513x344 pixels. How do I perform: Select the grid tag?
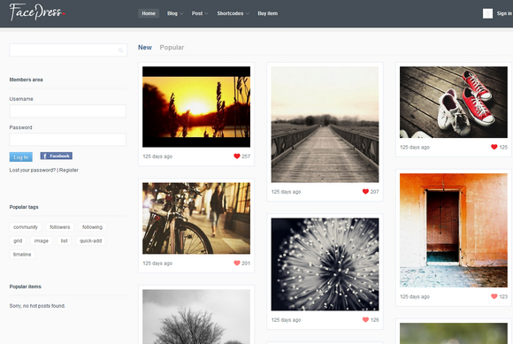[18, 241]
